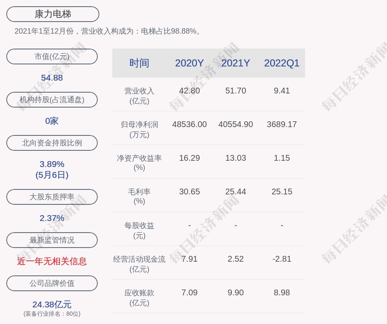Click the 毛利率 (%) row label
The image size is (387, 324).
point(139,196)
